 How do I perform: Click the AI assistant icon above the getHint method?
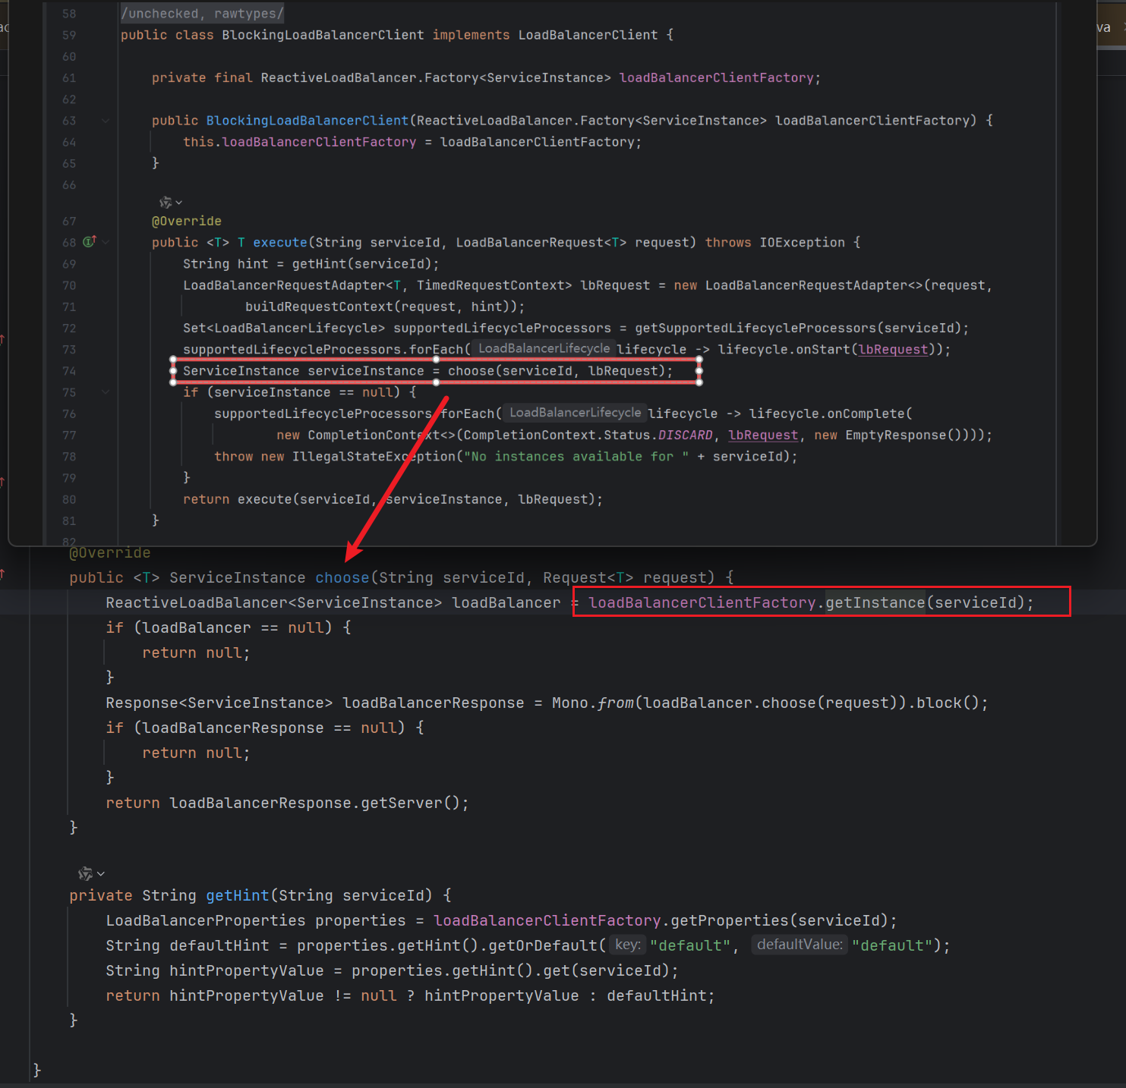85,874
